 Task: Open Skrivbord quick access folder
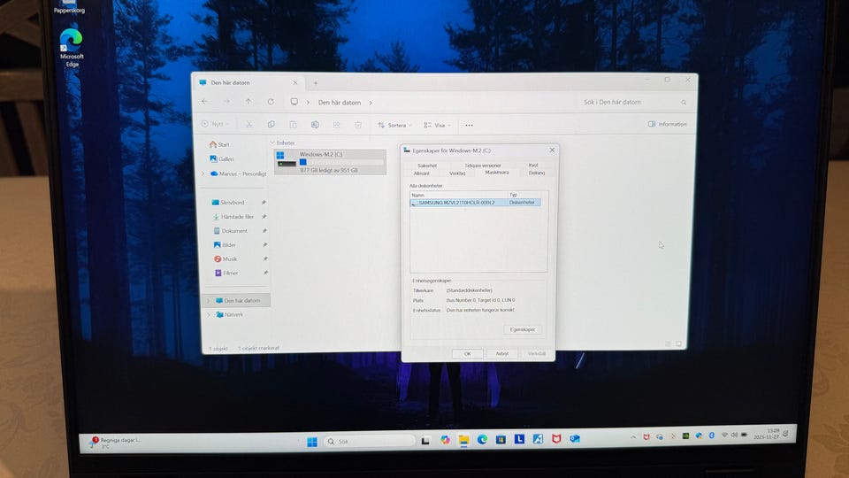coord(228,202)
